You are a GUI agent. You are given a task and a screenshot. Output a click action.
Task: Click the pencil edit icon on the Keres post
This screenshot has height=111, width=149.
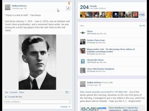pos(68,8)
